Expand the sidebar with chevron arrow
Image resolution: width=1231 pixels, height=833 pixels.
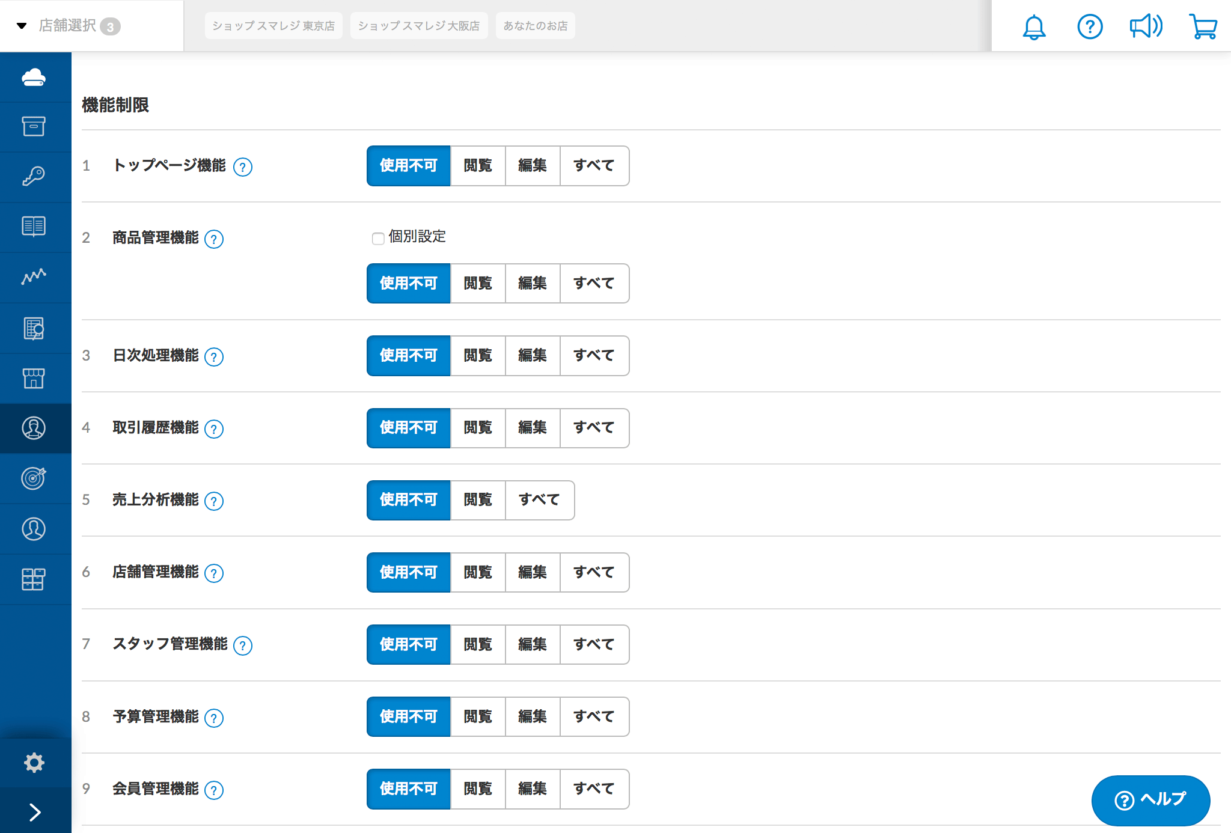tap(35, 812)
